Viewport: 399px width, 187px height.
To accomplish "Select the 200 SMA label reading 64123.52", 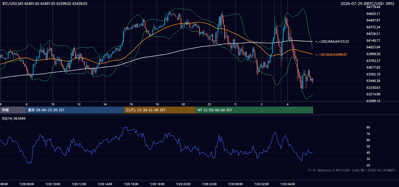I will tap(332, 41).
